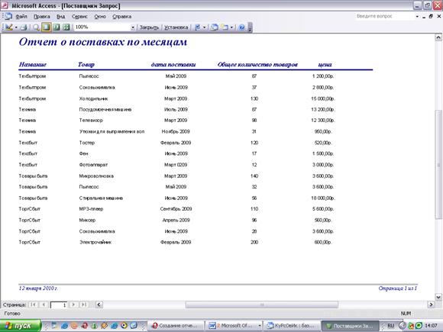Image resolution: width=443 pixels, height=332 pixels.
Task: Open the Вид menu
Action: click(x=61, y=16)
